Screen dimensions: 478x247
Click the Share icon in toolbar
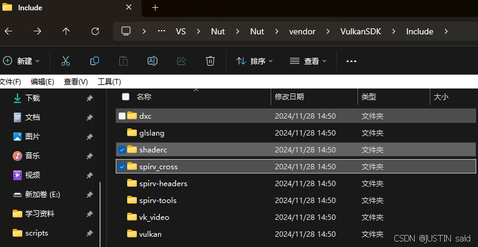click(181, 61)
